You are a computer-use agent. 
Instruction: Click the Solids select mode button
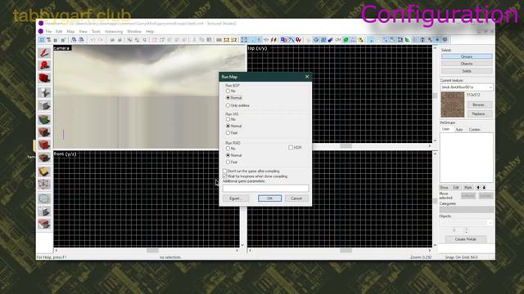pyautogui.click(x=467, y=71)
